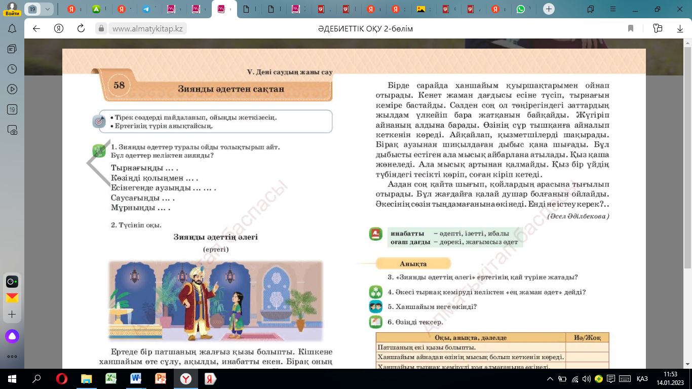The width and height of the screenshot is (692, 389).
Task: Click the Yandex home icon beside back arrow
Action: (59, 29)
